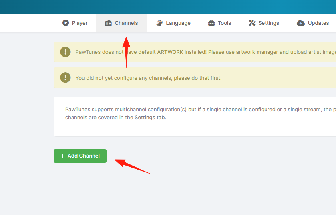Open the Updates tab label
This screenshot has height=215, width=336.
pos(318,23)
